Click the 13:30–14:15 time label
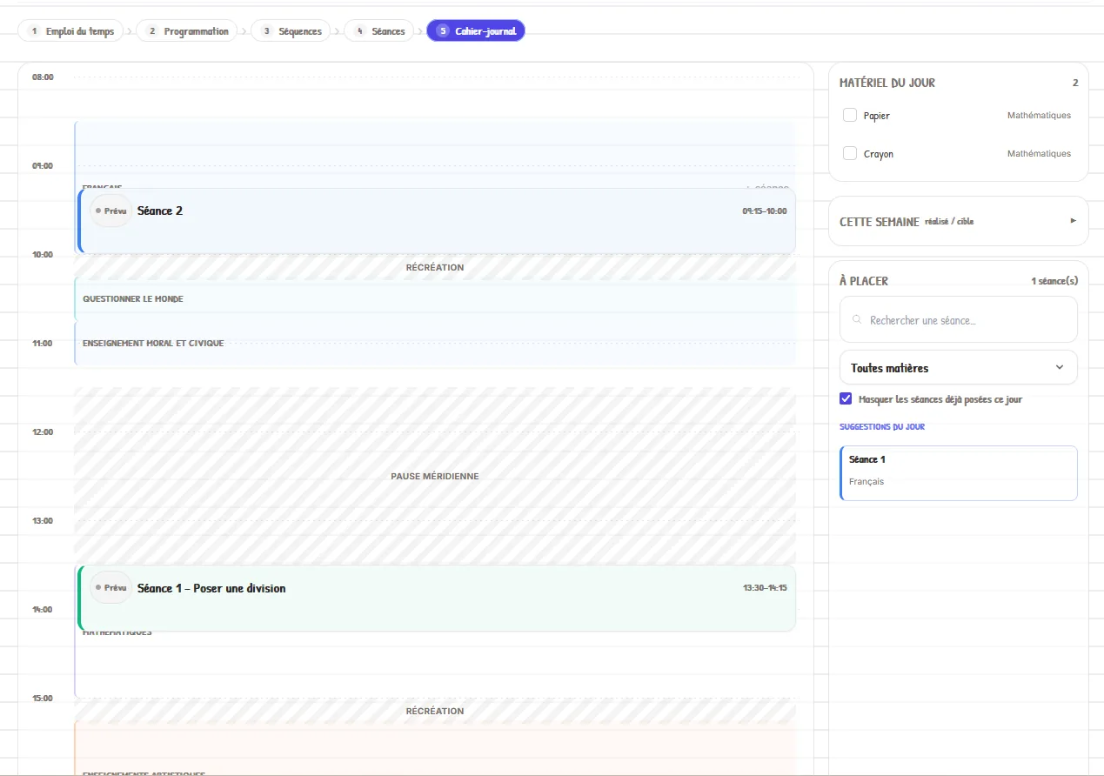Viewport: 1104px width, 776px height. click(x=765, y=588)
